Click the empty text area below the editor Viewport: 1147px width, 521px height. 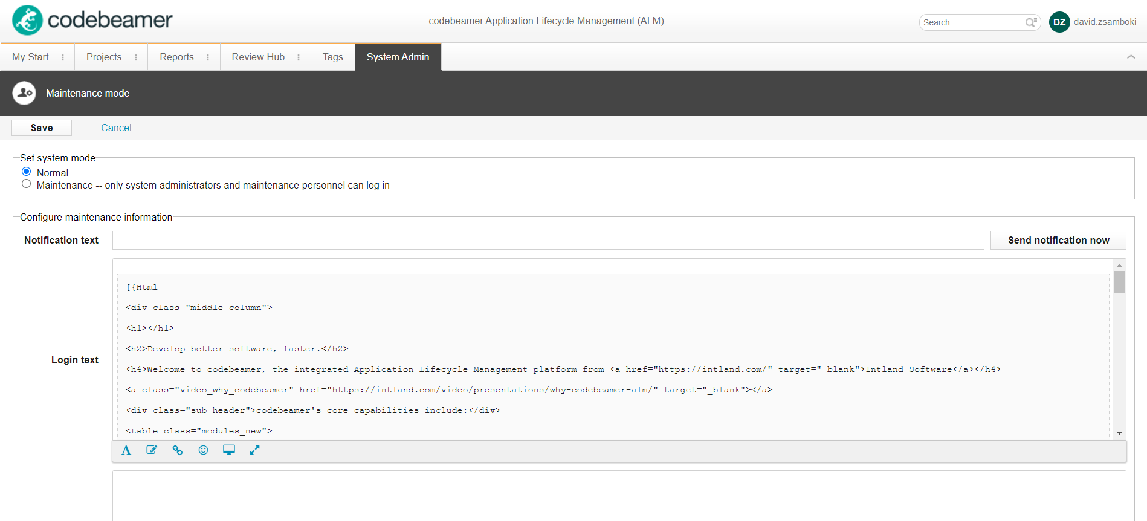point(619,496)
